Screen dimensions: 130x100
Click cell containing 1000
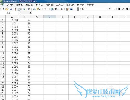pos(12,20)
